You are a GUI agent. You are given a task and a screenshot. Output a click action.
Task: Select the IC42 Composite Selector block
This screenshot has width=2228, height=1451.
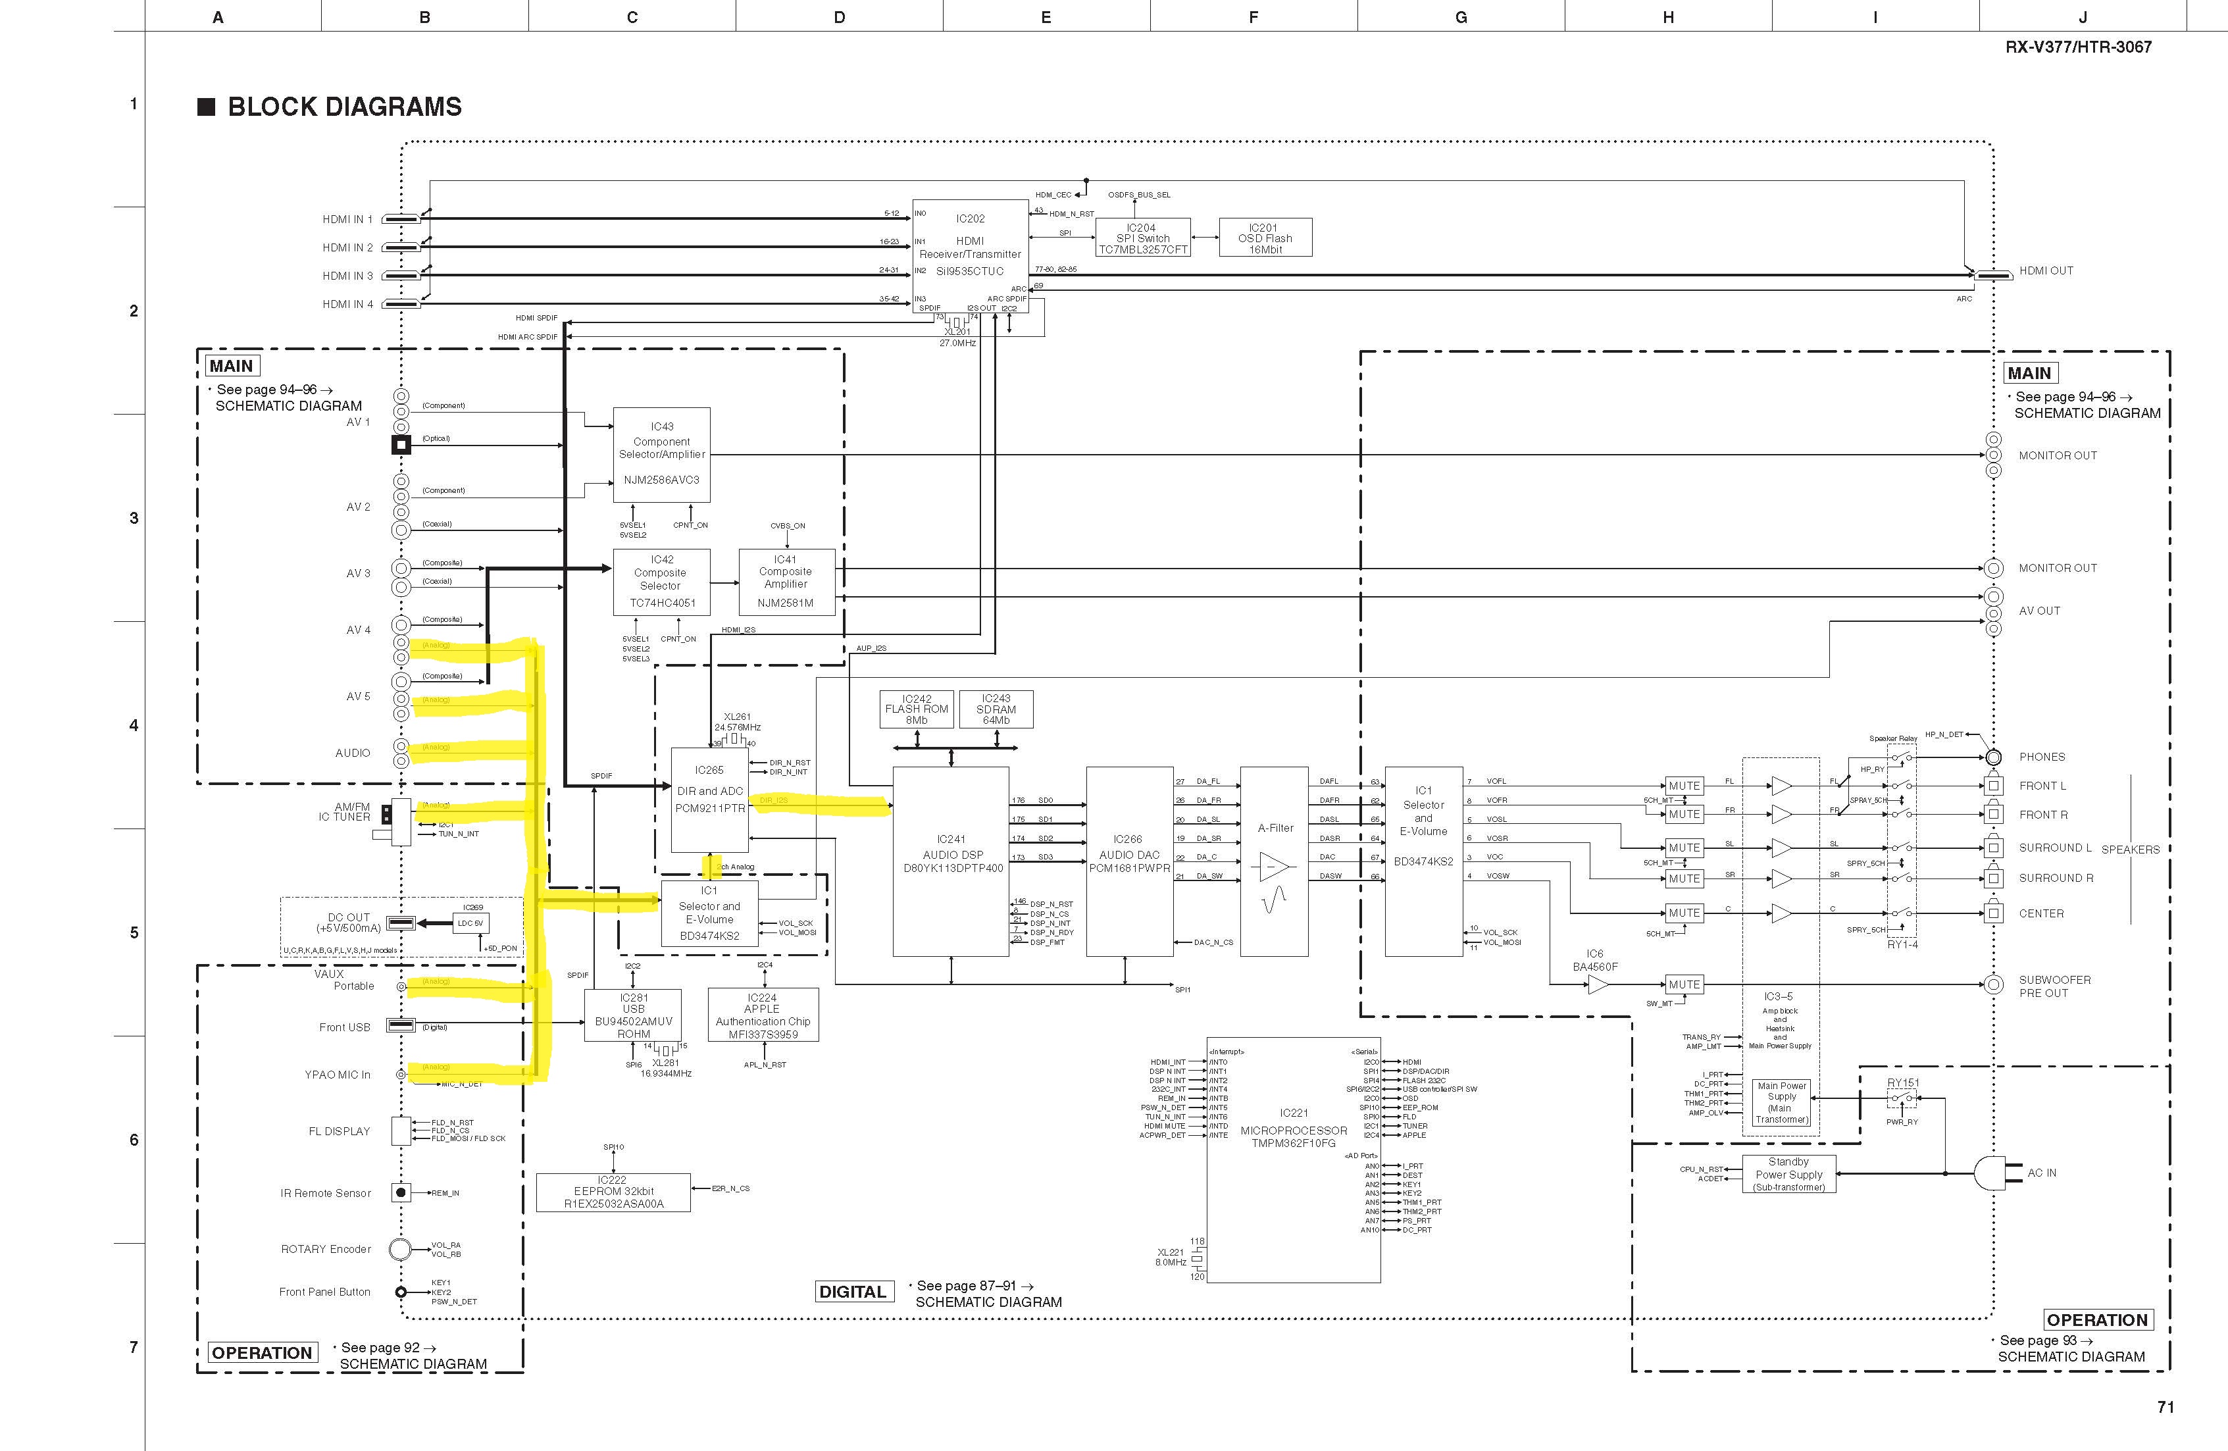pos(662,581)
